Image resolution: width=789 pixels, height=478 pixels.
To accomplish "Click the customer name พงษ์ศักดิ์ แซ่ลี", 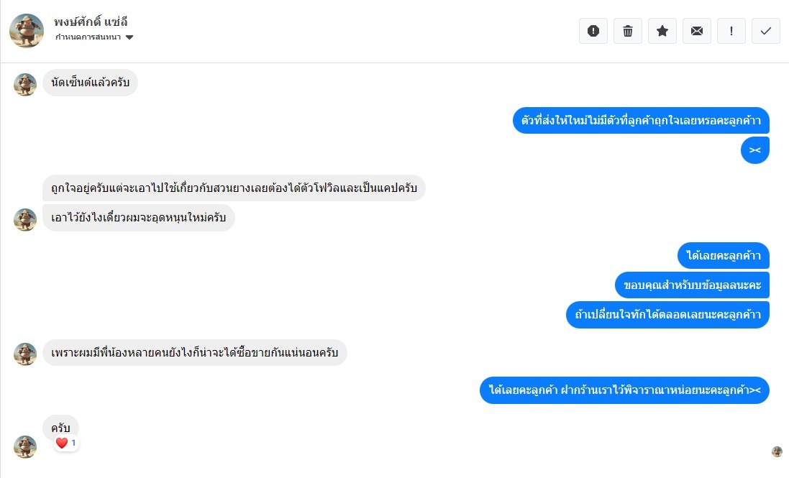I will pos(91,22).
